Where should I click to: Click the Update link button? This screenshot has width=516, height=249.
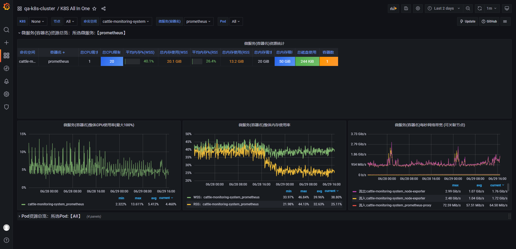(x=468, y=21)
